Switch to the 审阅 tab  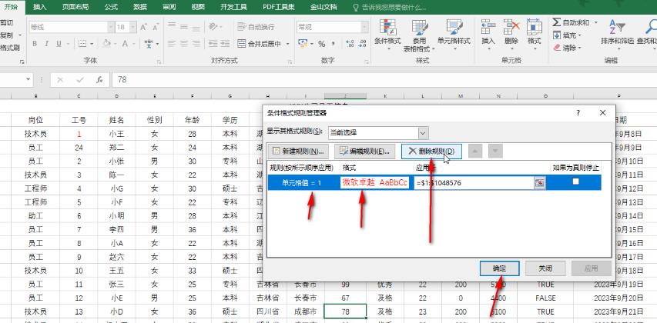tap(169, 7)
